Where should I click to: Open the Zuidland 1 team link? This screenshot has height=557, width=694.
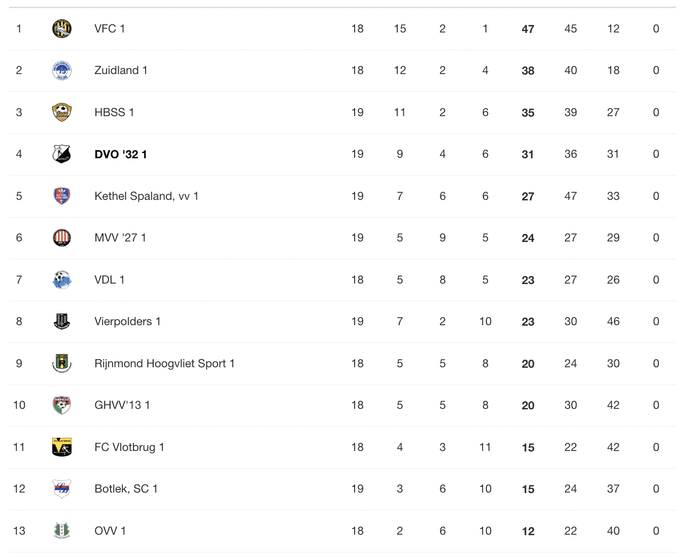pos(121,71)
